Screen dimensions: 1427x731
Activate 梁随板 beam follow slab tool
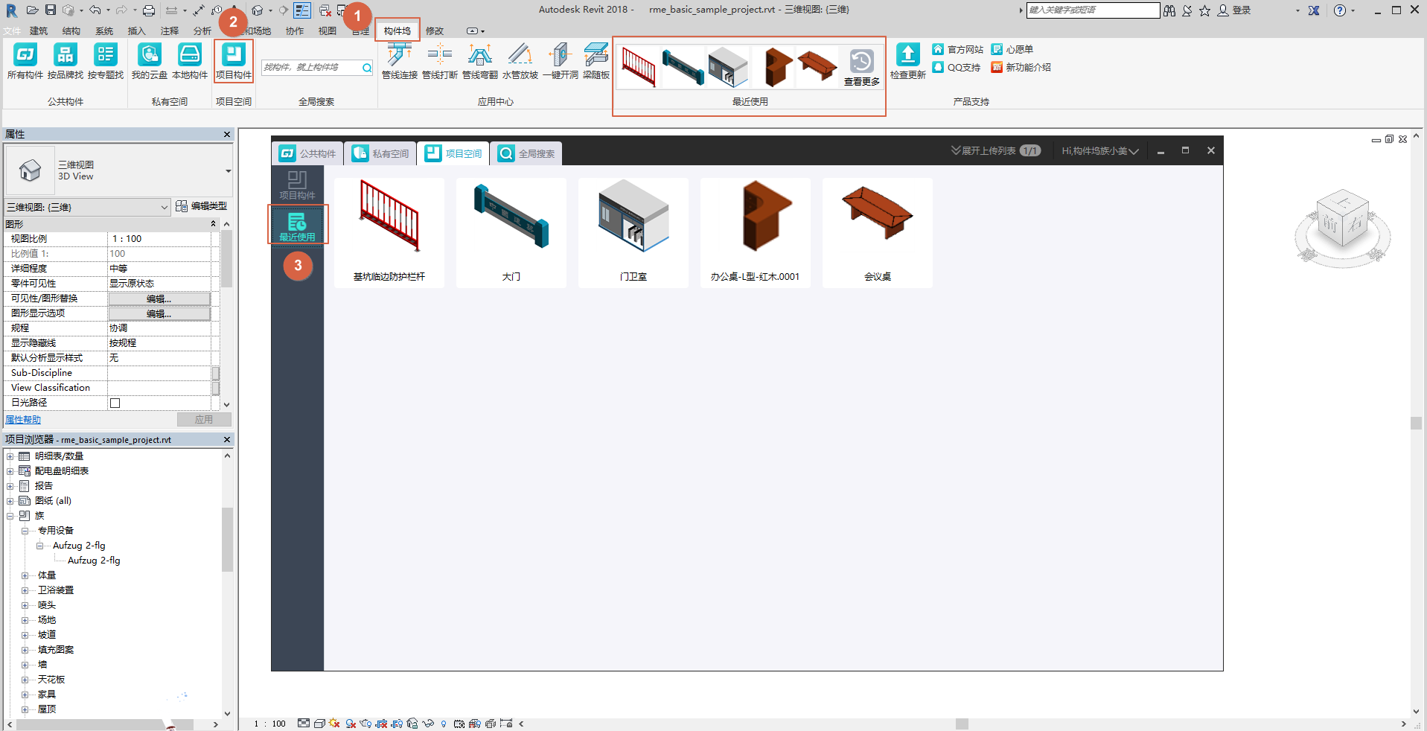(x=596, y=61)
